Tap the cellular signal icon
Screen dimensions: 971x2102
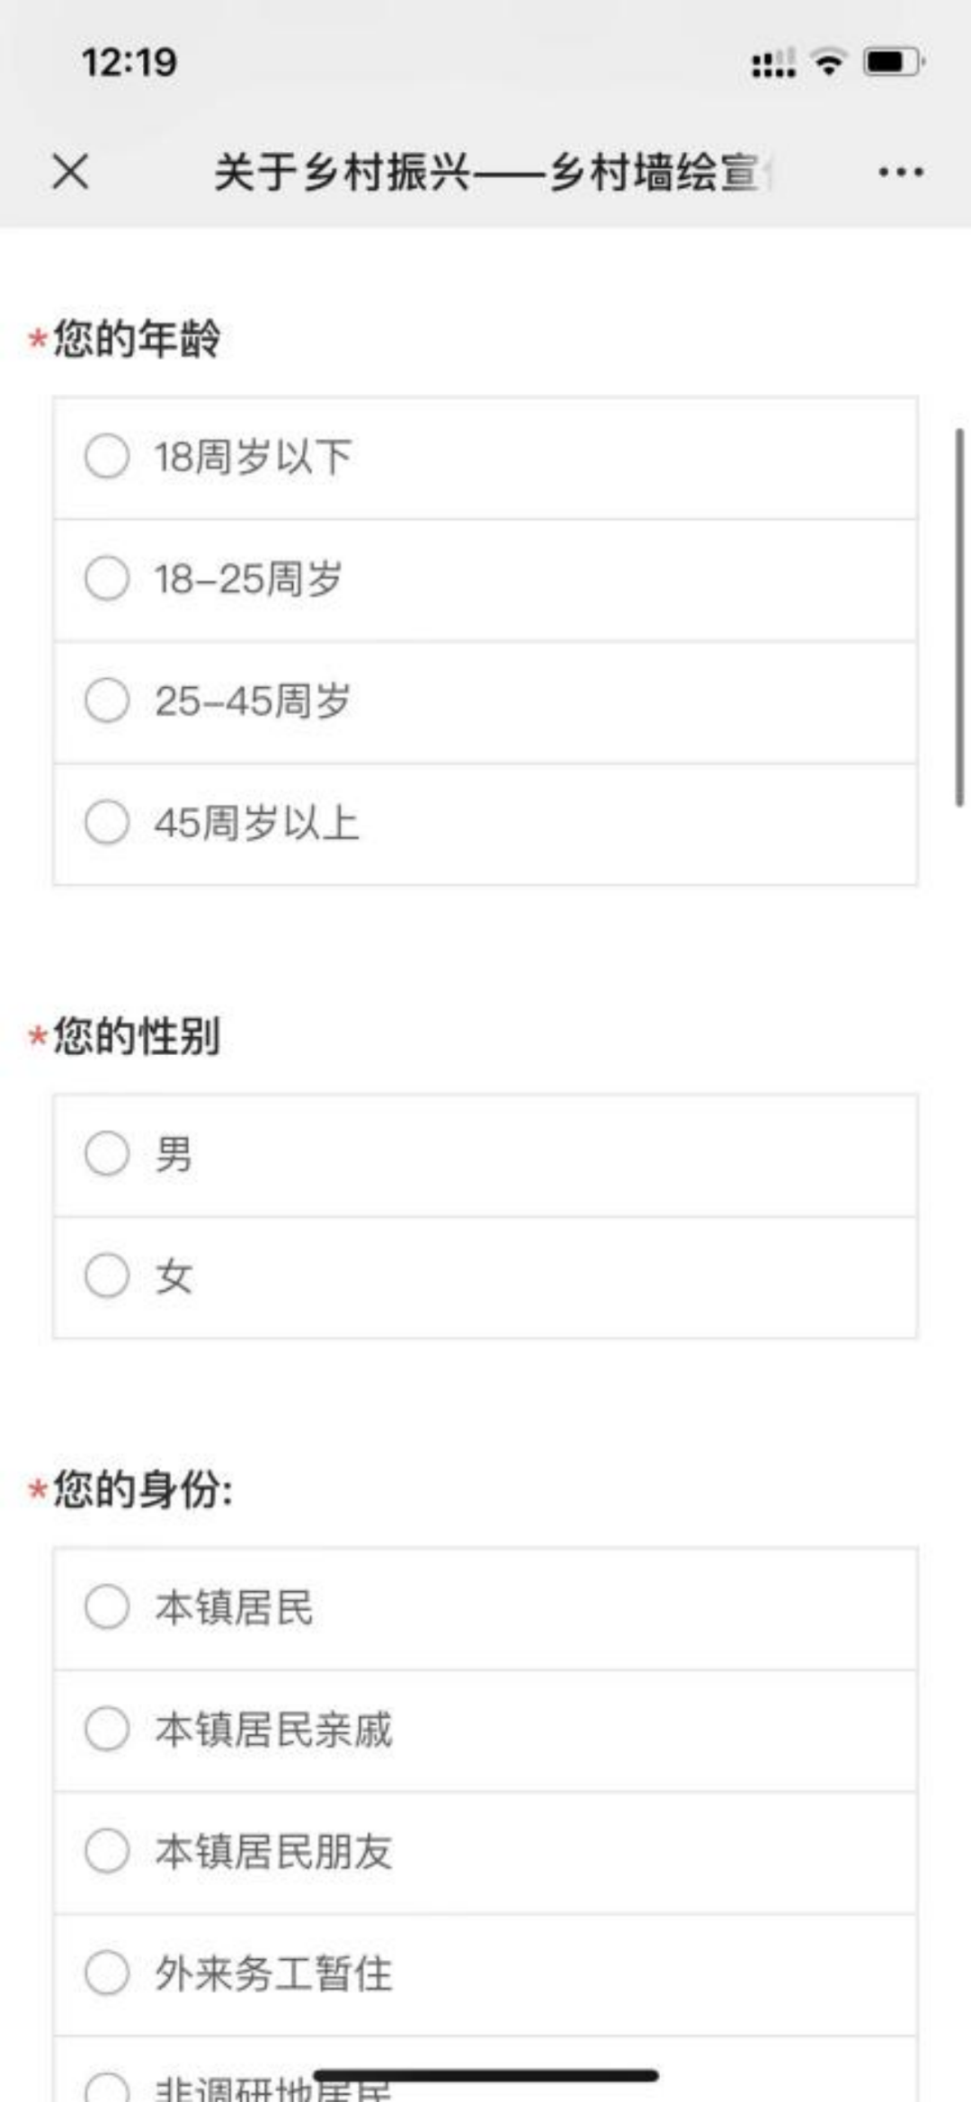pyautogui.click(x=773, y=63)
